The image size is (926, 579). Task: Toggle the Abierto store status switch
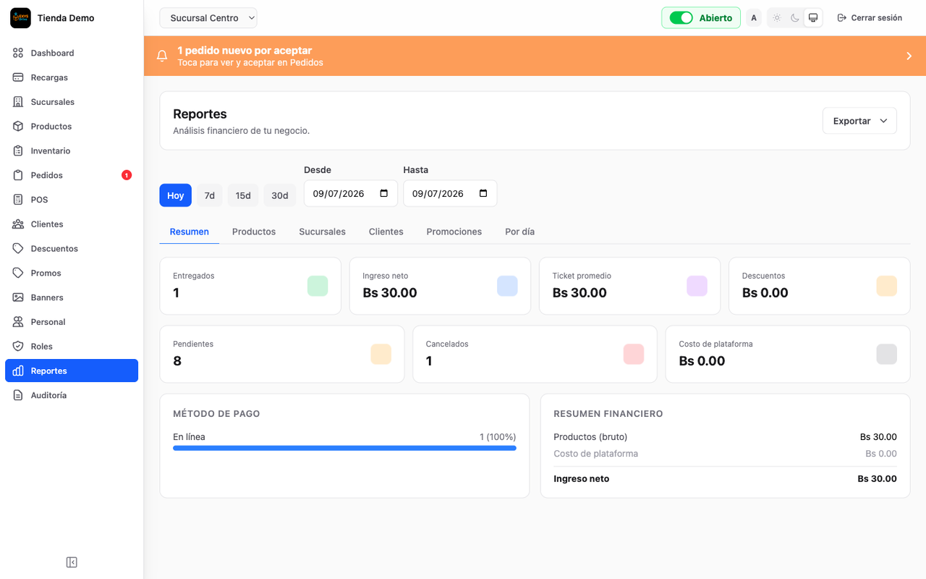point(681,17)
